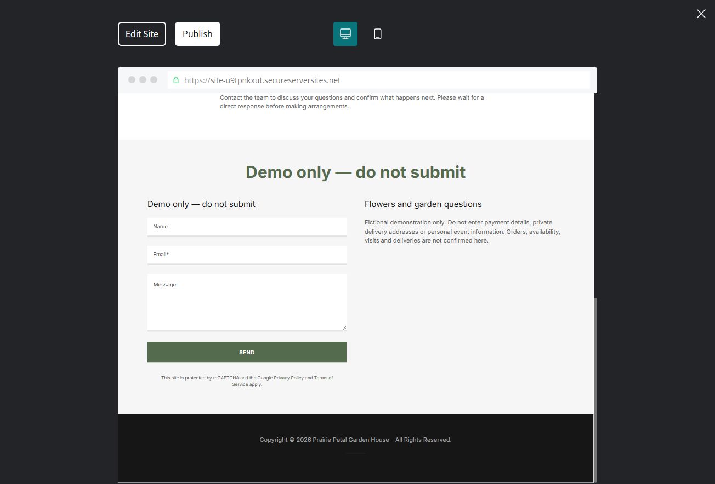Select the large green Demo only heading
This screenshot has height=484, width=715.
point(355,172)
